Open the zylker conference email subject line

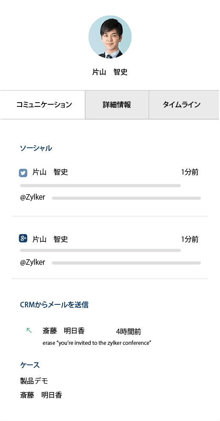pos(97,343)
